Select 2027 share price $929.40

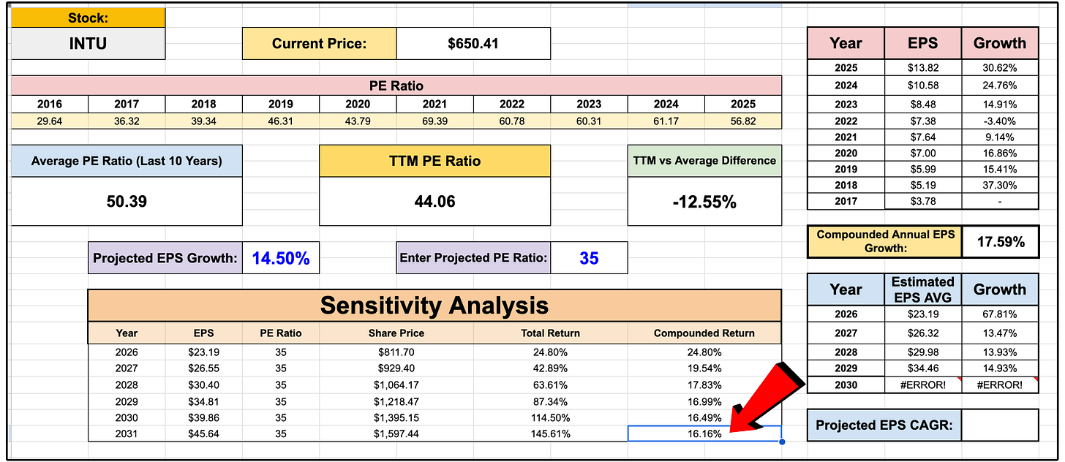point(396,368)
